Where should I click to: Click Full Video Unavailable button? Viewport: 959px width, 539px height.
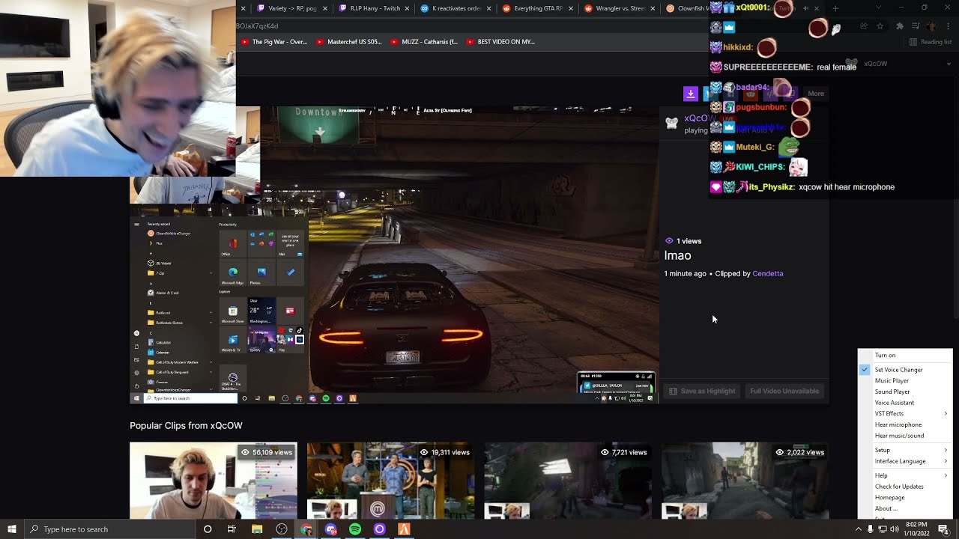[784, 391]
